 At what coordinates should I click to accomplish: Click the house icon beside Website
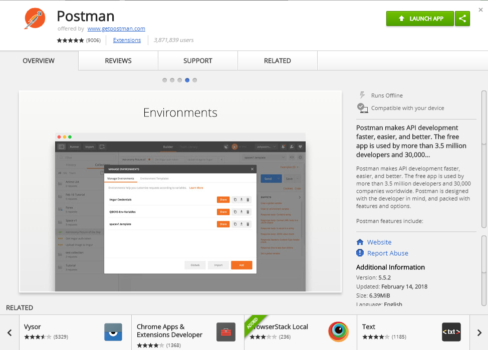pyautogui.click(x=360, y=242)
